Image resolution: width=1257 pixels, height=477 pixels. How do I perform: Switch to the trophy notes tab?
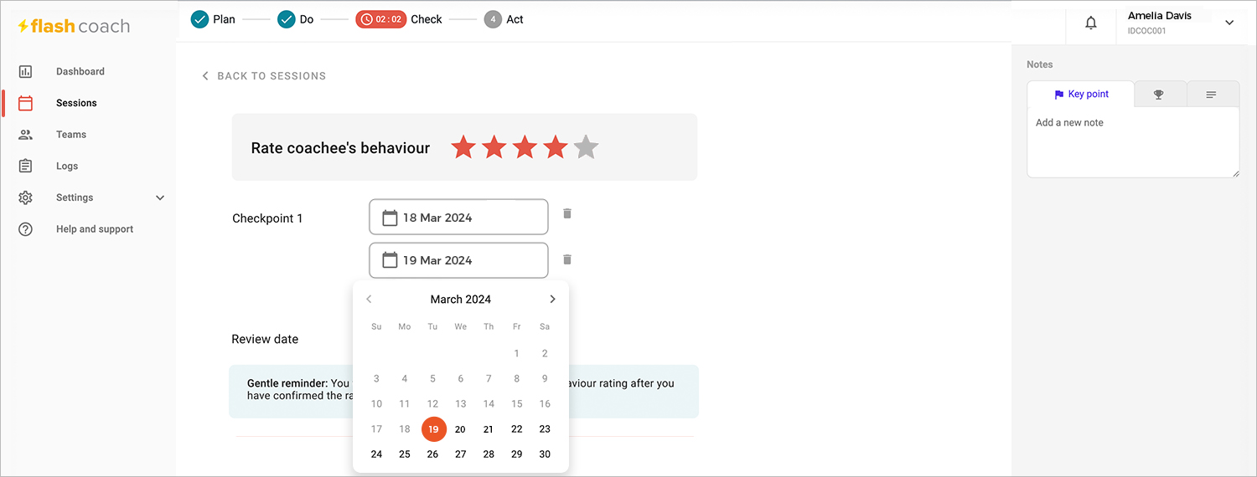pos(1159,95)
